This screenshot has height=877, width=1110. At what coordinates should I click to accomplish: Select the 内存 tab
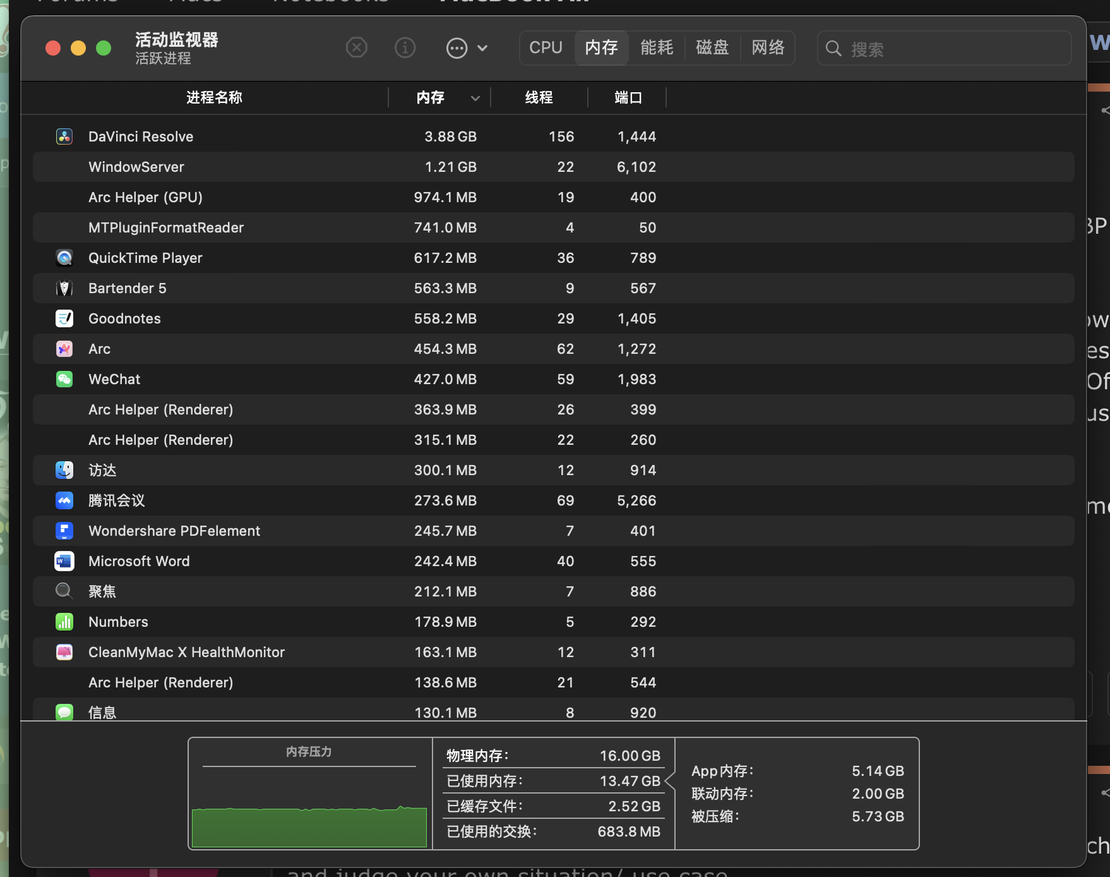click(x=601, y=47)
